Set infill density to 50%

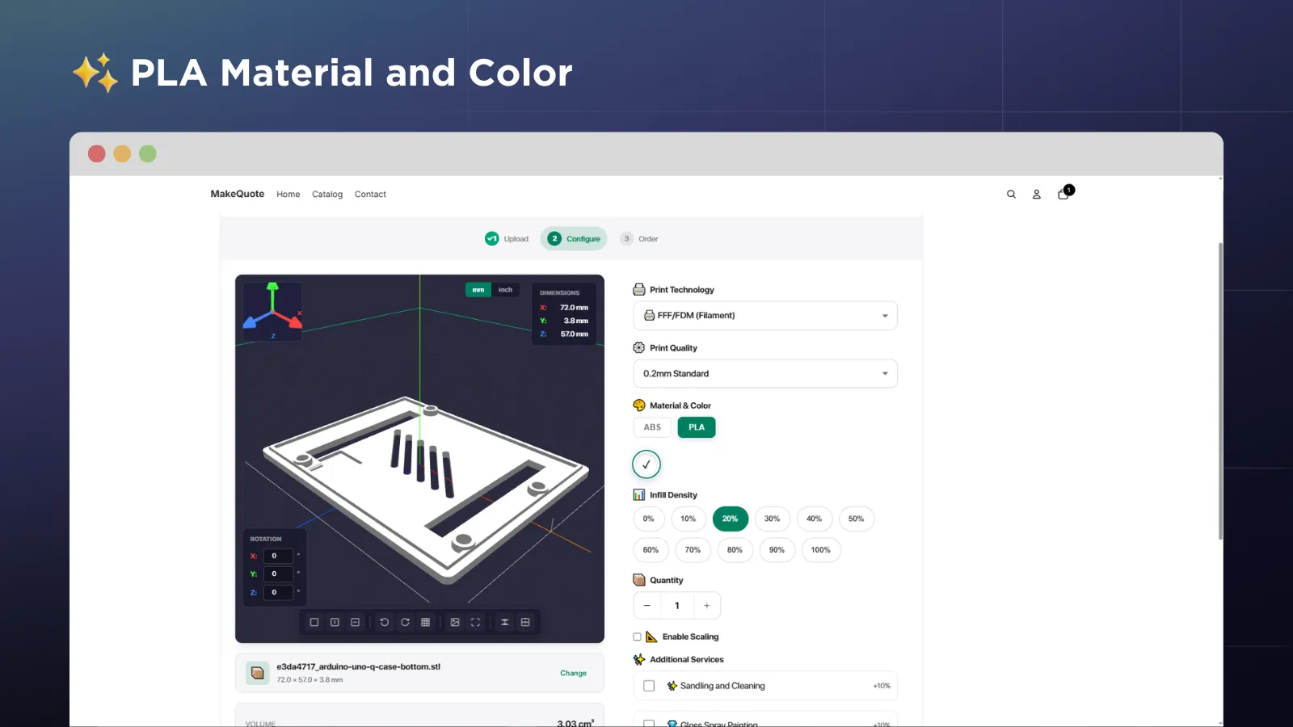(x=857, y=519)
